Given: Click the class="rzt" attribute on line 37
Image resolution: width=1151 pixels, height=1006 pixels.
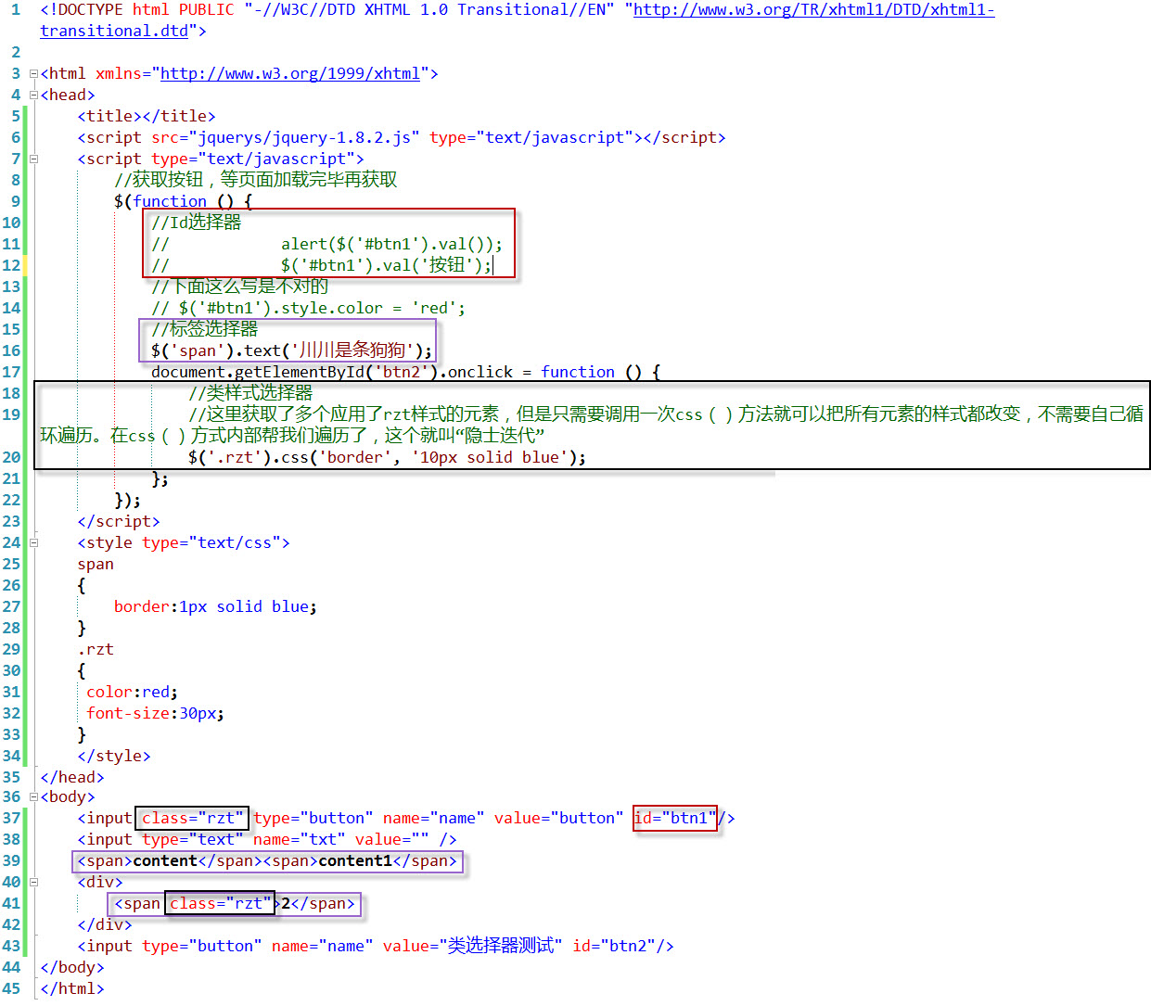Looking at the screenshot, I should pyautogui.click(x=192, y=818).
